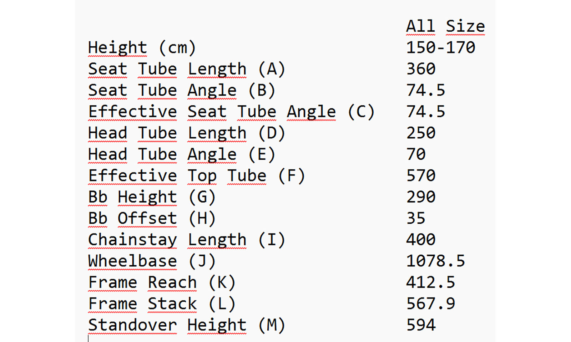Click "Effective Seat Tube Angle (C)" text
Image resolution: width=571 pixels, height=342 pixels.
(x=231, y=112)
